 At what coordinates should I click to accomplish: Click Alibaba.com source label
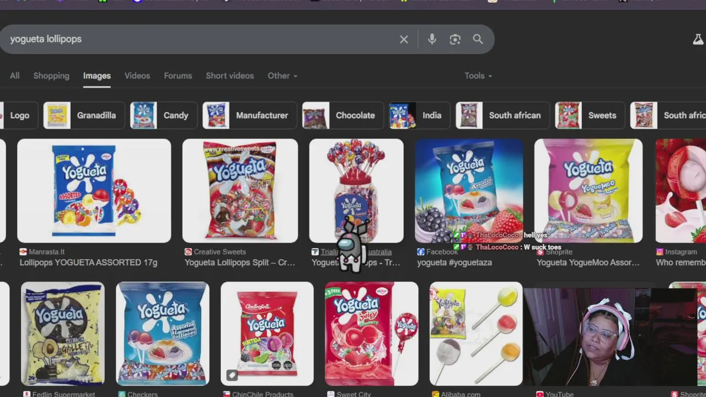[461, 393]
